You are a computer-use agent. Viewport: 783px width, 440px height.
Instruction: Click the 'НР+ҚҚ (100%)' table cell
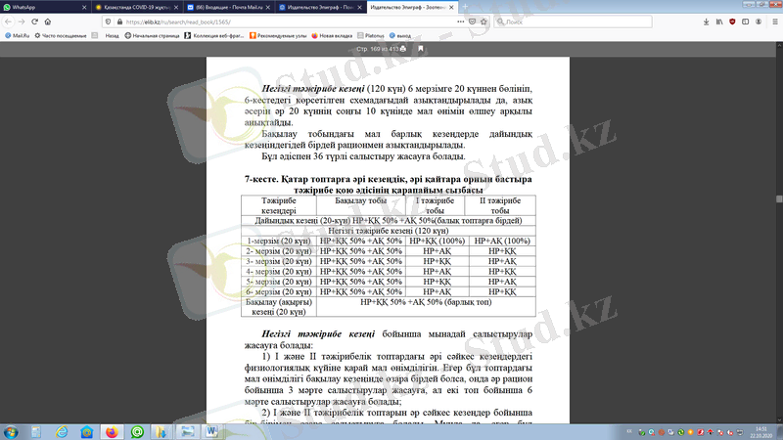point(438,241)
